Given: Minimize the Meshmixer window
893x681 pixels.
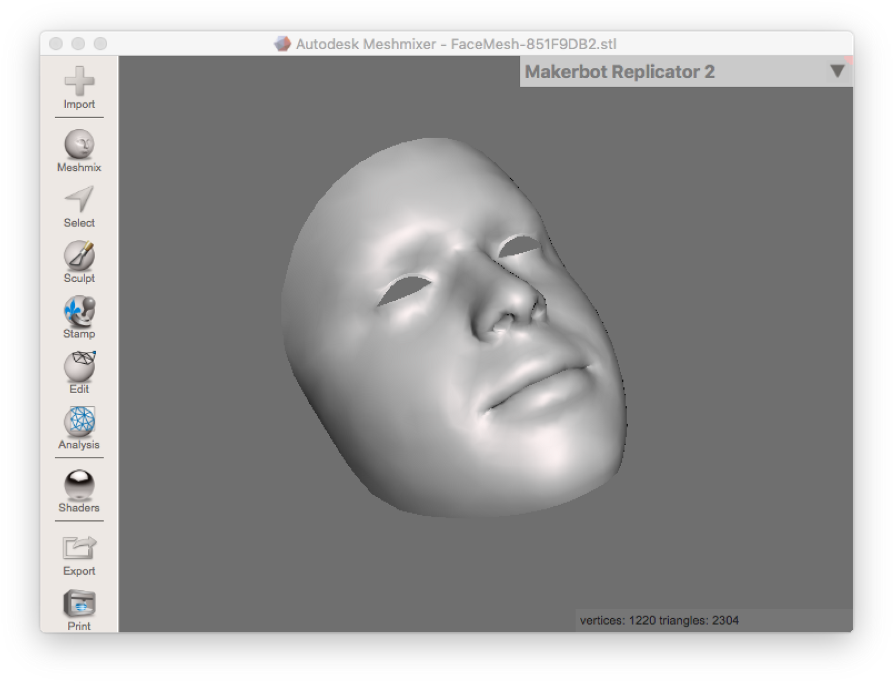Looking at the screenshot, I should pyautogui.click(x=78, y=44).
